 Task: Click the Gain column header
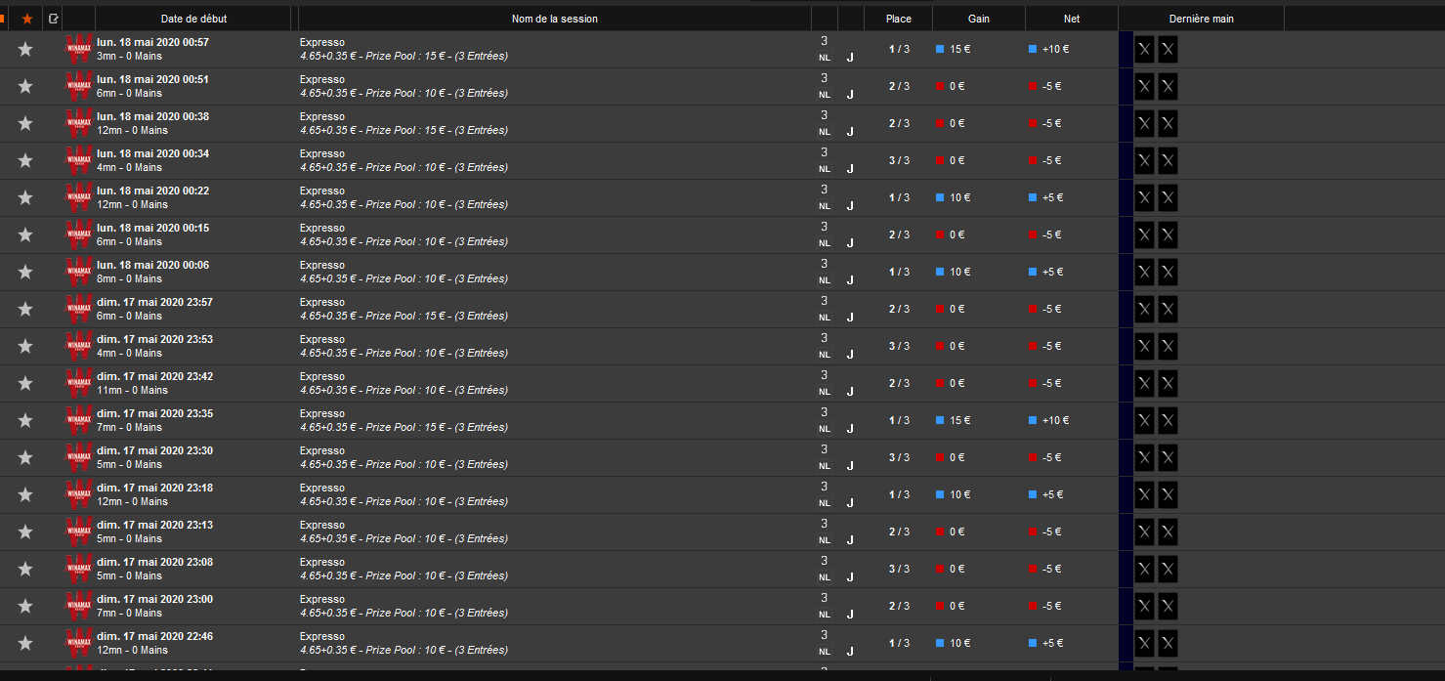click(979, 19)
